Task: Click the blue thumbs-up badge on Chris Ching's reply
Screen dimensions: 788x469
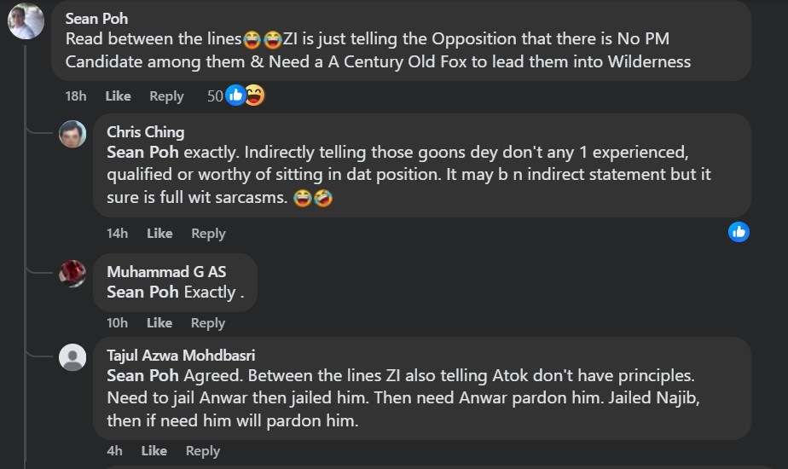Action: tap(739, 231)
